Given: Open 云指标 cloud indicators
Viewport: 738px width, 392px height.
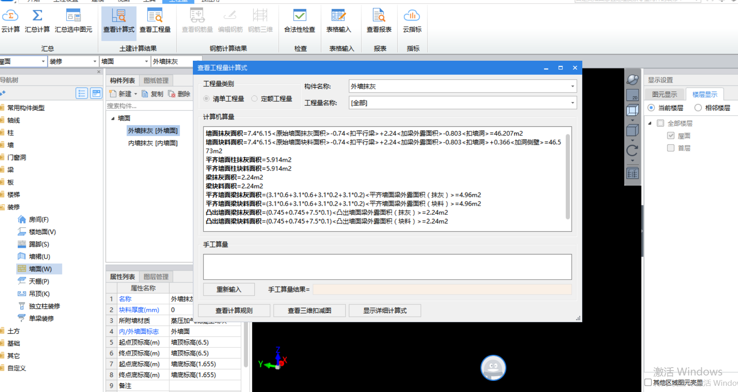Looking at the screenshot, I should [412, 21].
